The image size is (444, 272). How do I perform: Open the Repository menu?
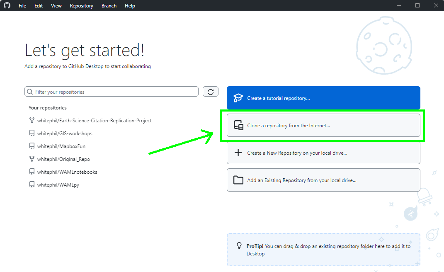pos(82,6)
